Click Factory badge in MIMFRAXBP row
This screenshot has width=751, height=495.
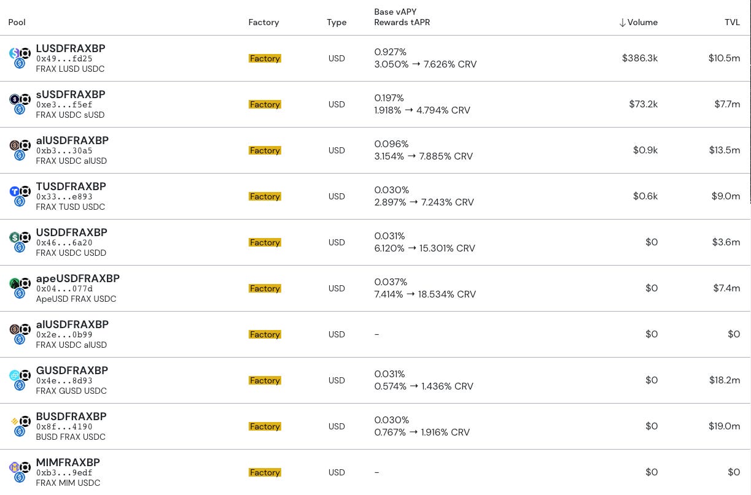click(x=265, y=472)
